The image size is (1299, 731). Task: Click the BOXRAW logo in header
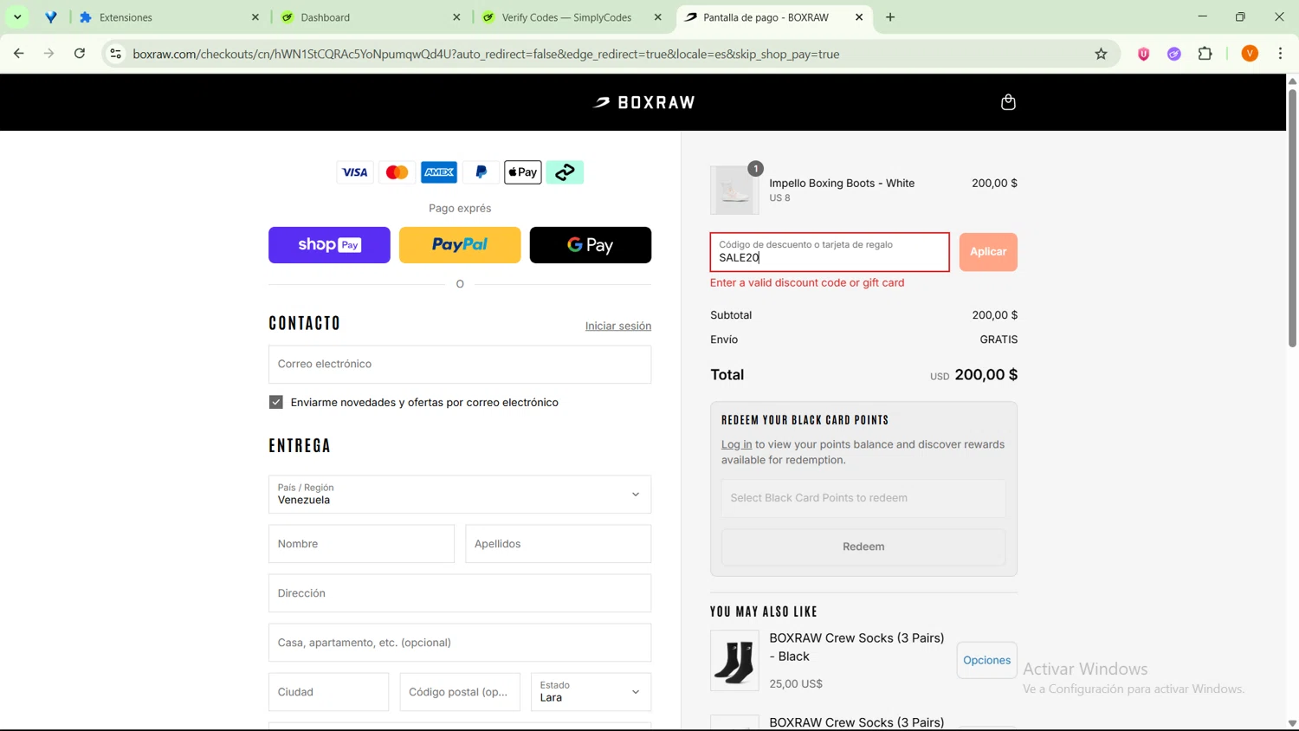coord(643,102)
